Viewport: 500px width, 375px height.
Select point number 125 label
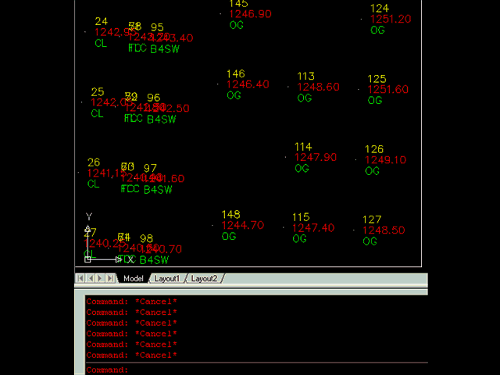(377, 79)
